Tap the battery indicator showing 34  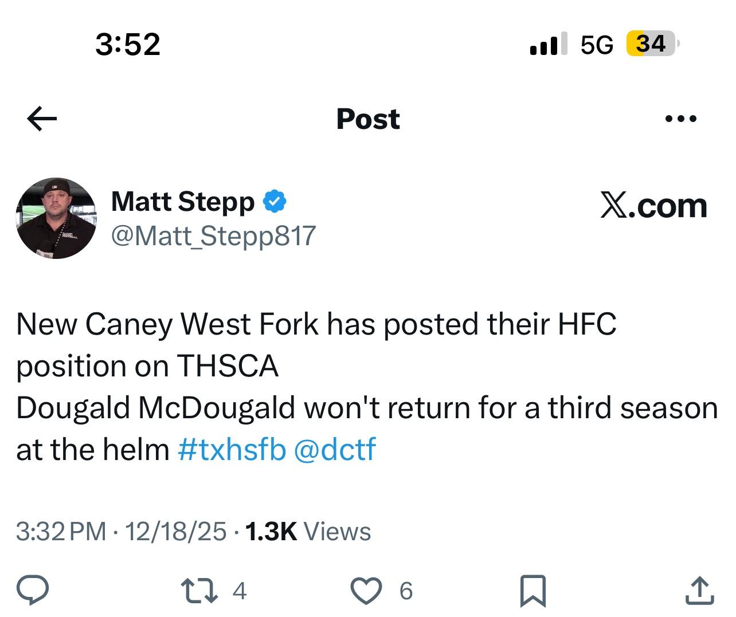pyautogui.click(x=652, y=44)
